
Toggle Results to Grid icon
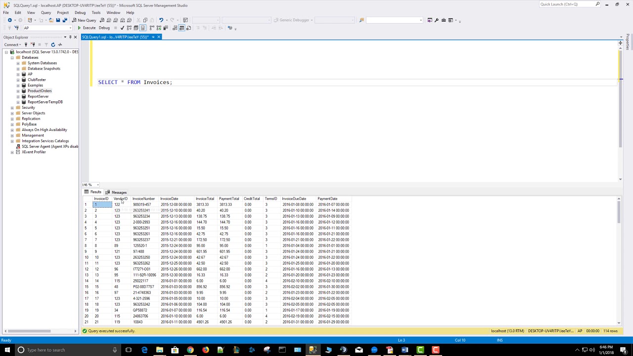point(181,28)
